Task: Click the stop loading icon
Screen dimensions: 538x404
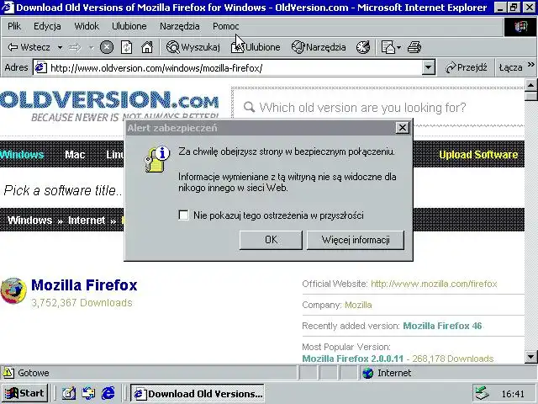Action: point(107,47)
